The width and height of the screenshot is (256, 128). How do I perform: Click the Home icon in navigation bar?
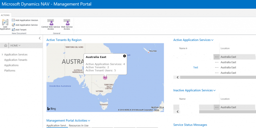5,45
